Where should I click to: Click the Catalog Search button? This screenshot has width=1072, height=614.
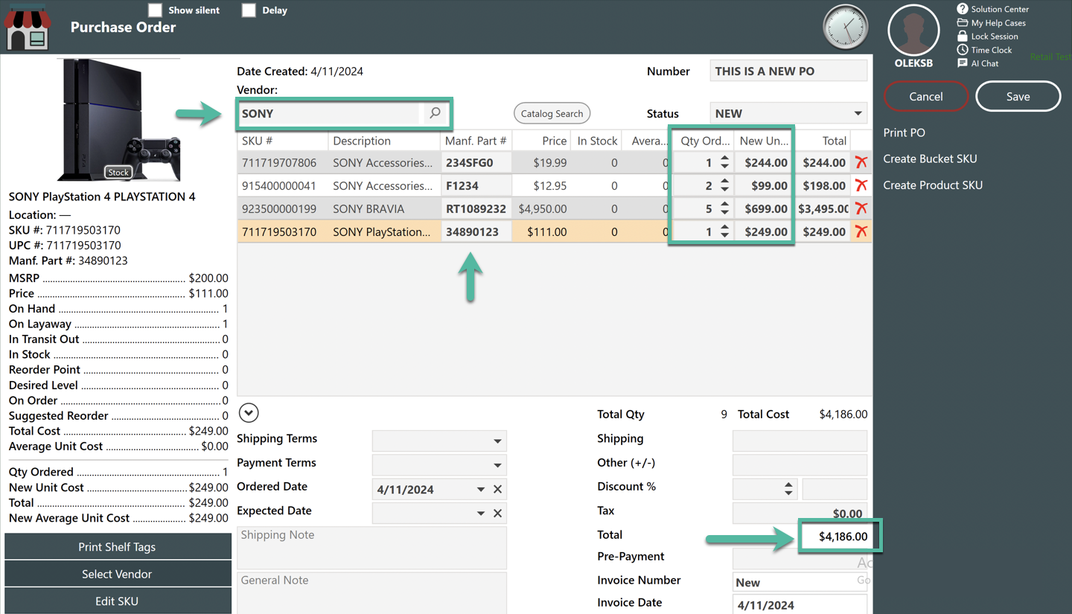(552, 113)
